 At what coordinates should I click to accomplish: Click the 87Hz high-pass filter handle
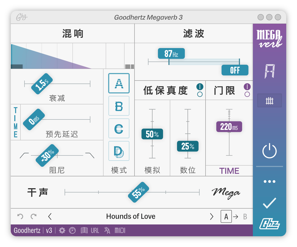pyautogui.click(x=171, y=53)
